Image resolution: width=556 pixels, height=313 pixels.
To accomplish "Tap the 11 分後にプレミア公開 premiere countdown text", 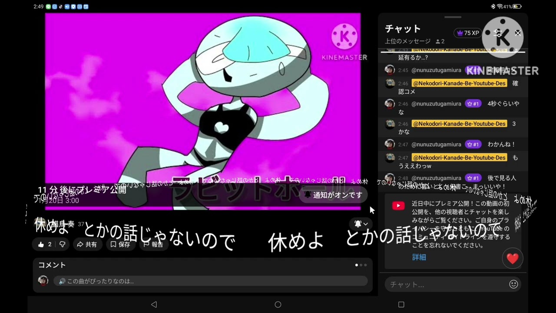I will (x=82, y=190).
